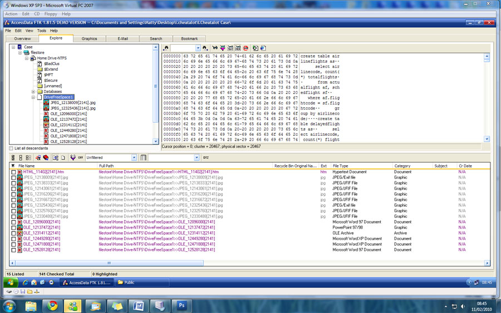The height and width of the screenshot is (313, 501).
Task: Switch to the Search tab
Action: pyautogui.click(x=156, y=38)
